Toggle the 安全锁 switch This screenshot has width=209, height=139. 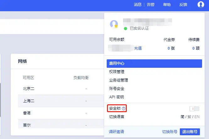click(x=194, y=109)
